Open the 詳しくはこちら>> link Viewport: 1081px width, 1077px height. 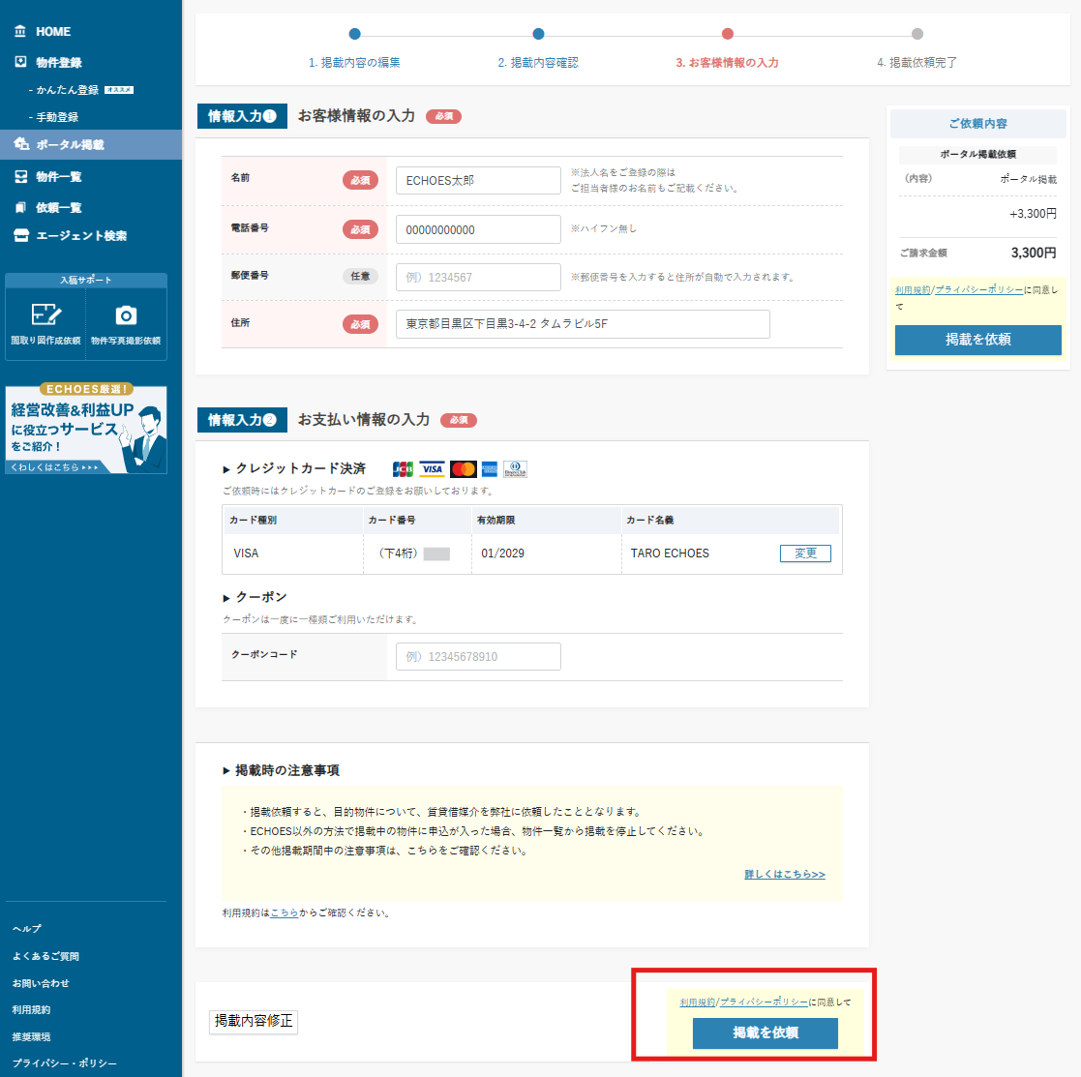tap(784, 875)
